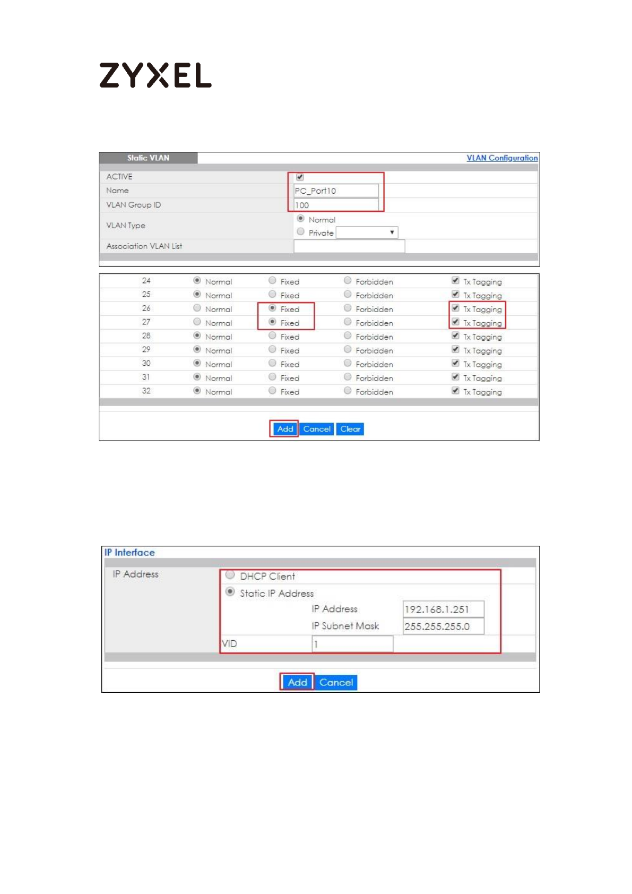Select Private VLAN Type radio button
Image resolution: width=632 pixels, height=894 pixels.
coord(300,232)
